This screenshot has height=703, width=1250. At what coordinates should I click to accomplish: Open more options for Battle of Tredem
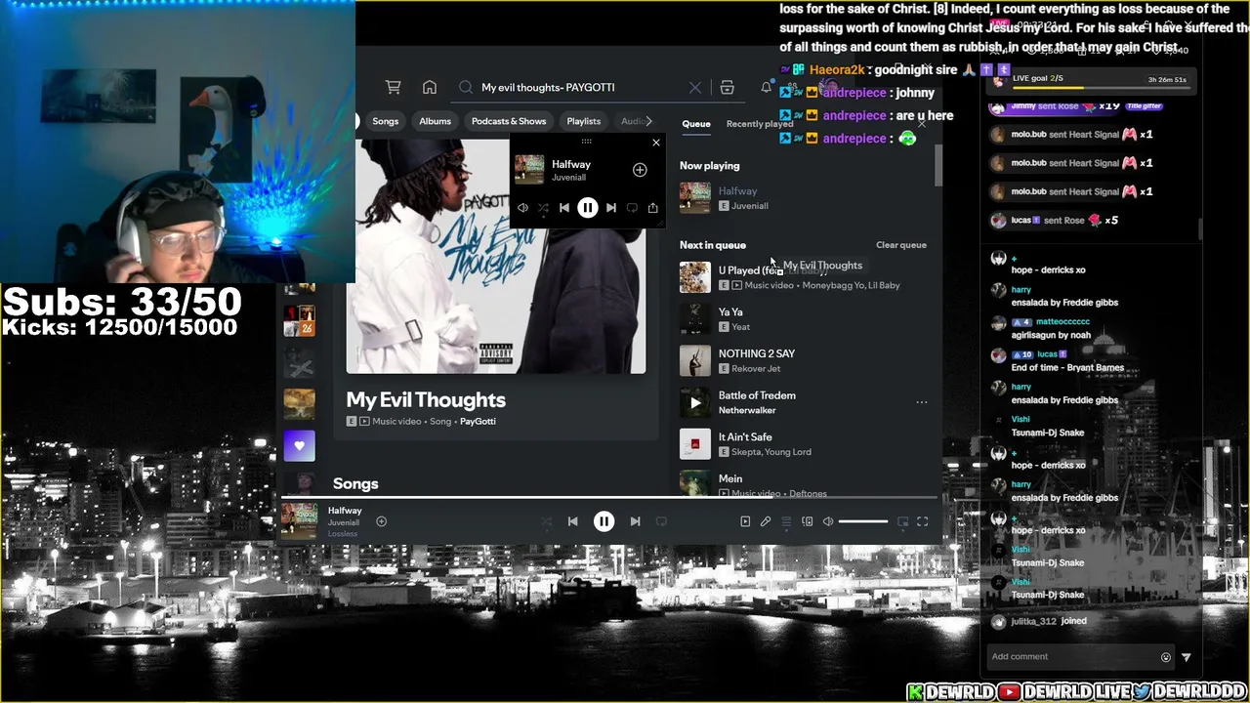921,402
